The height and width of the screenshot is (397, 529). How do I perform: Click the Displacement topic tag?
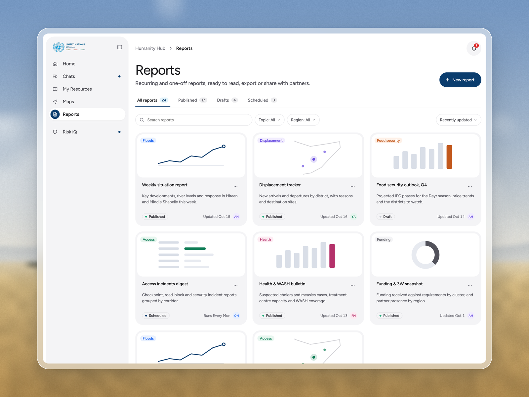[271, 141]
